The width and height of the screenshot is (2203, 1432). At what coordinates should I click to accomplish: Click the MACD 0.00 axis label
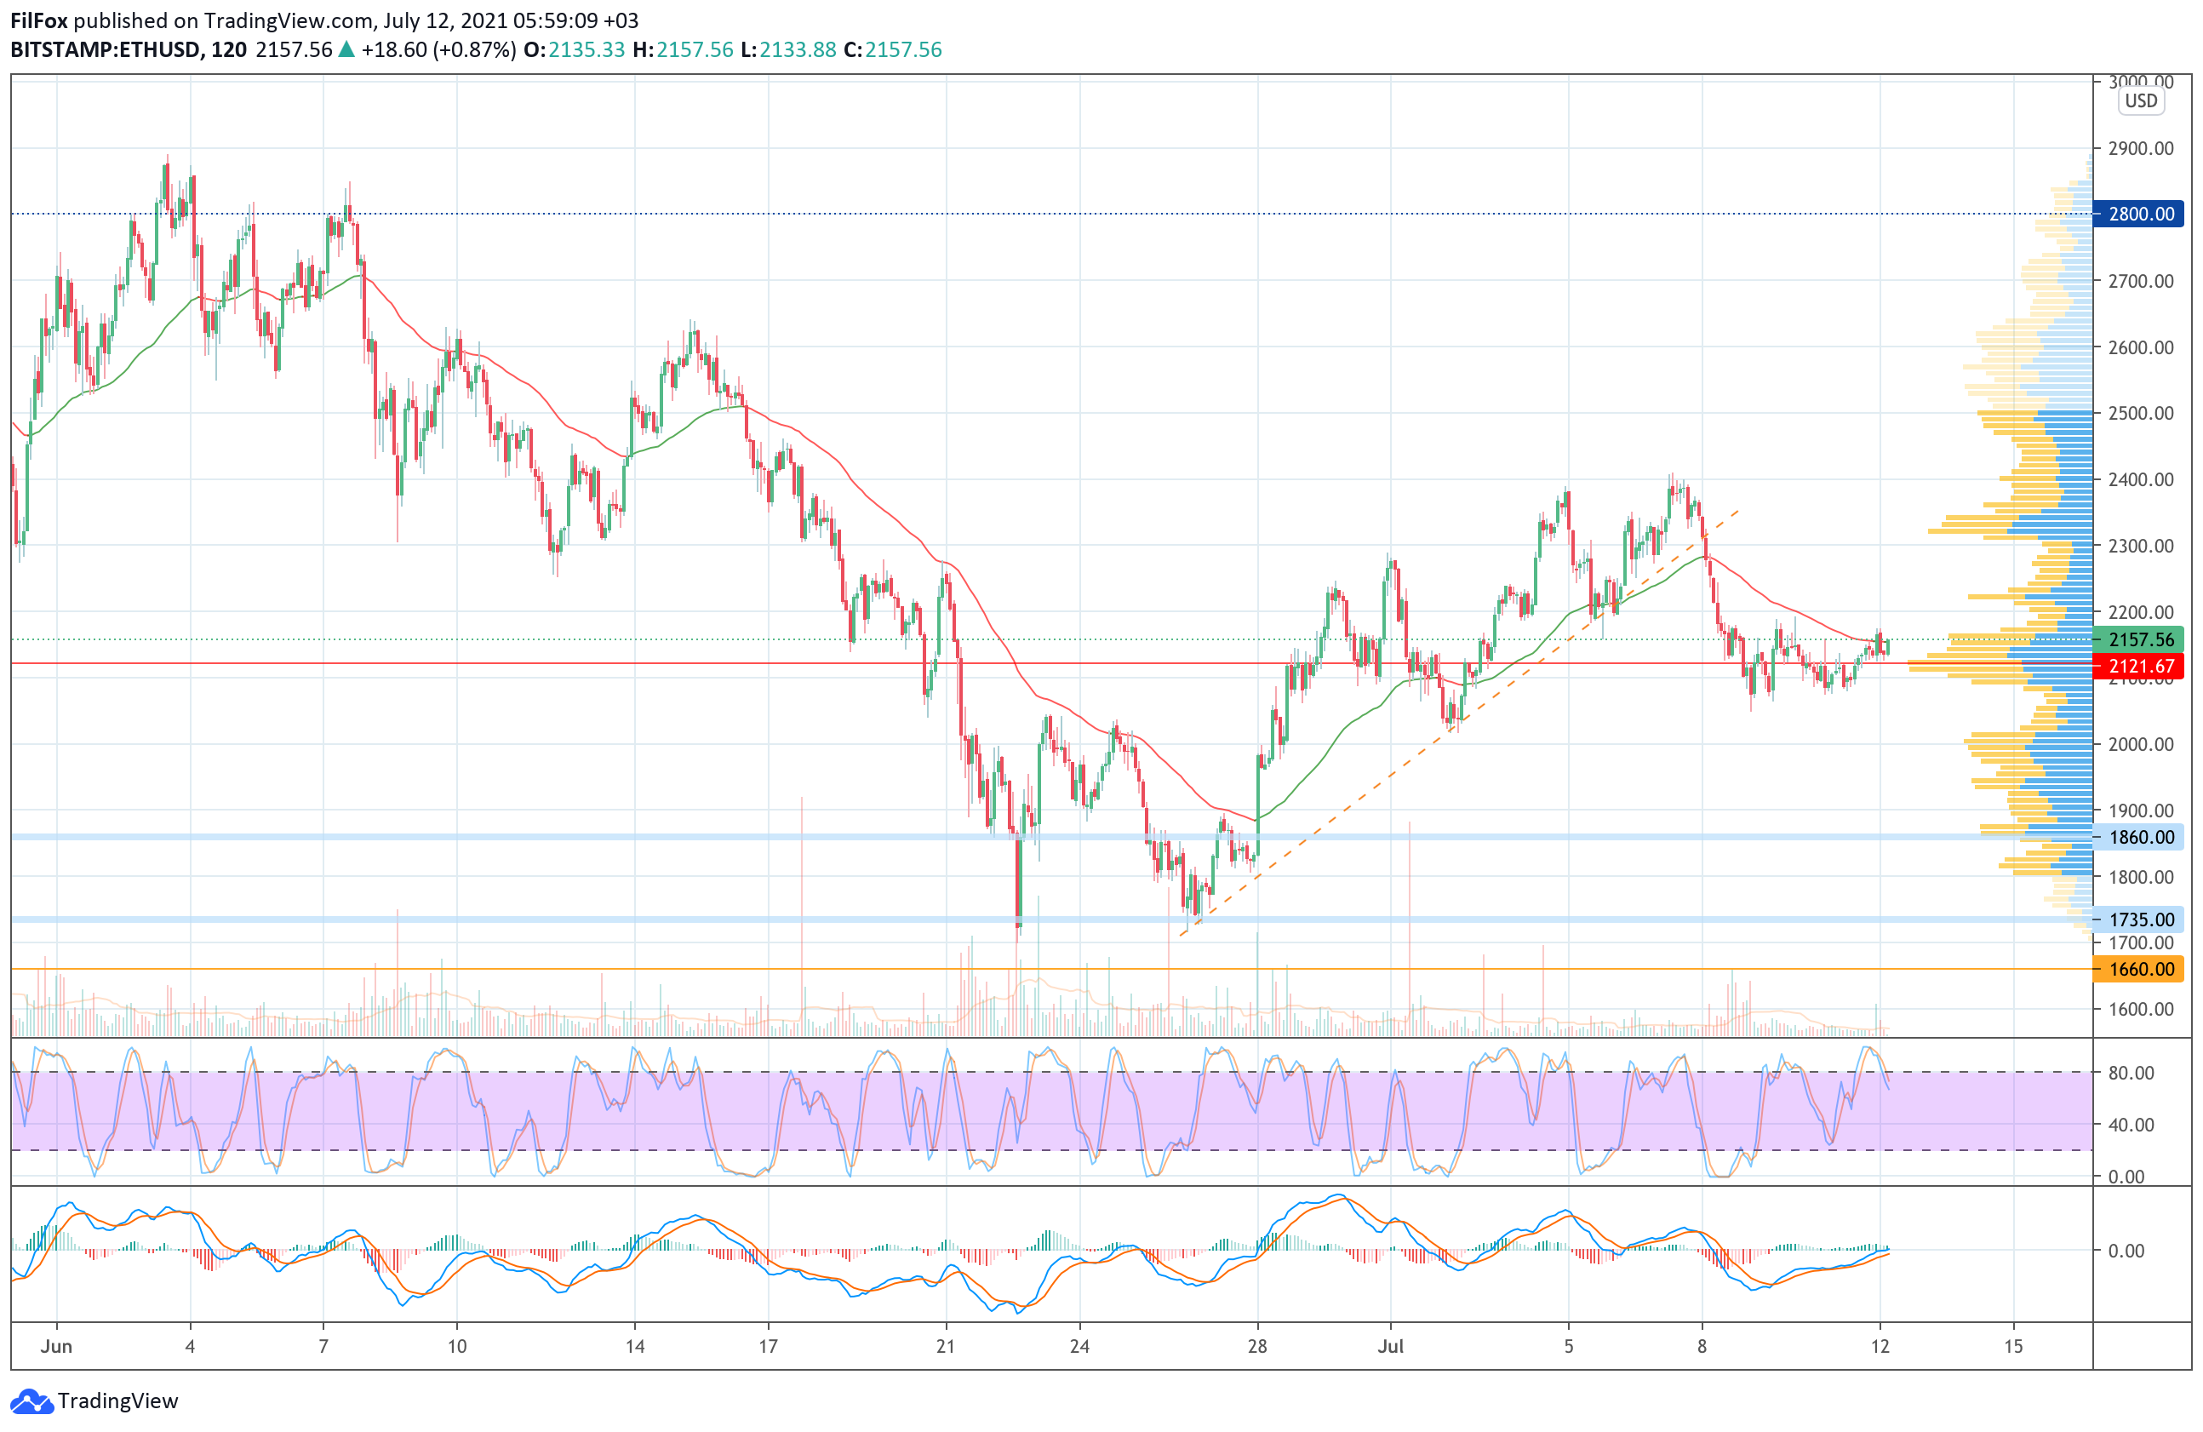click(x=2126, y=1251)
